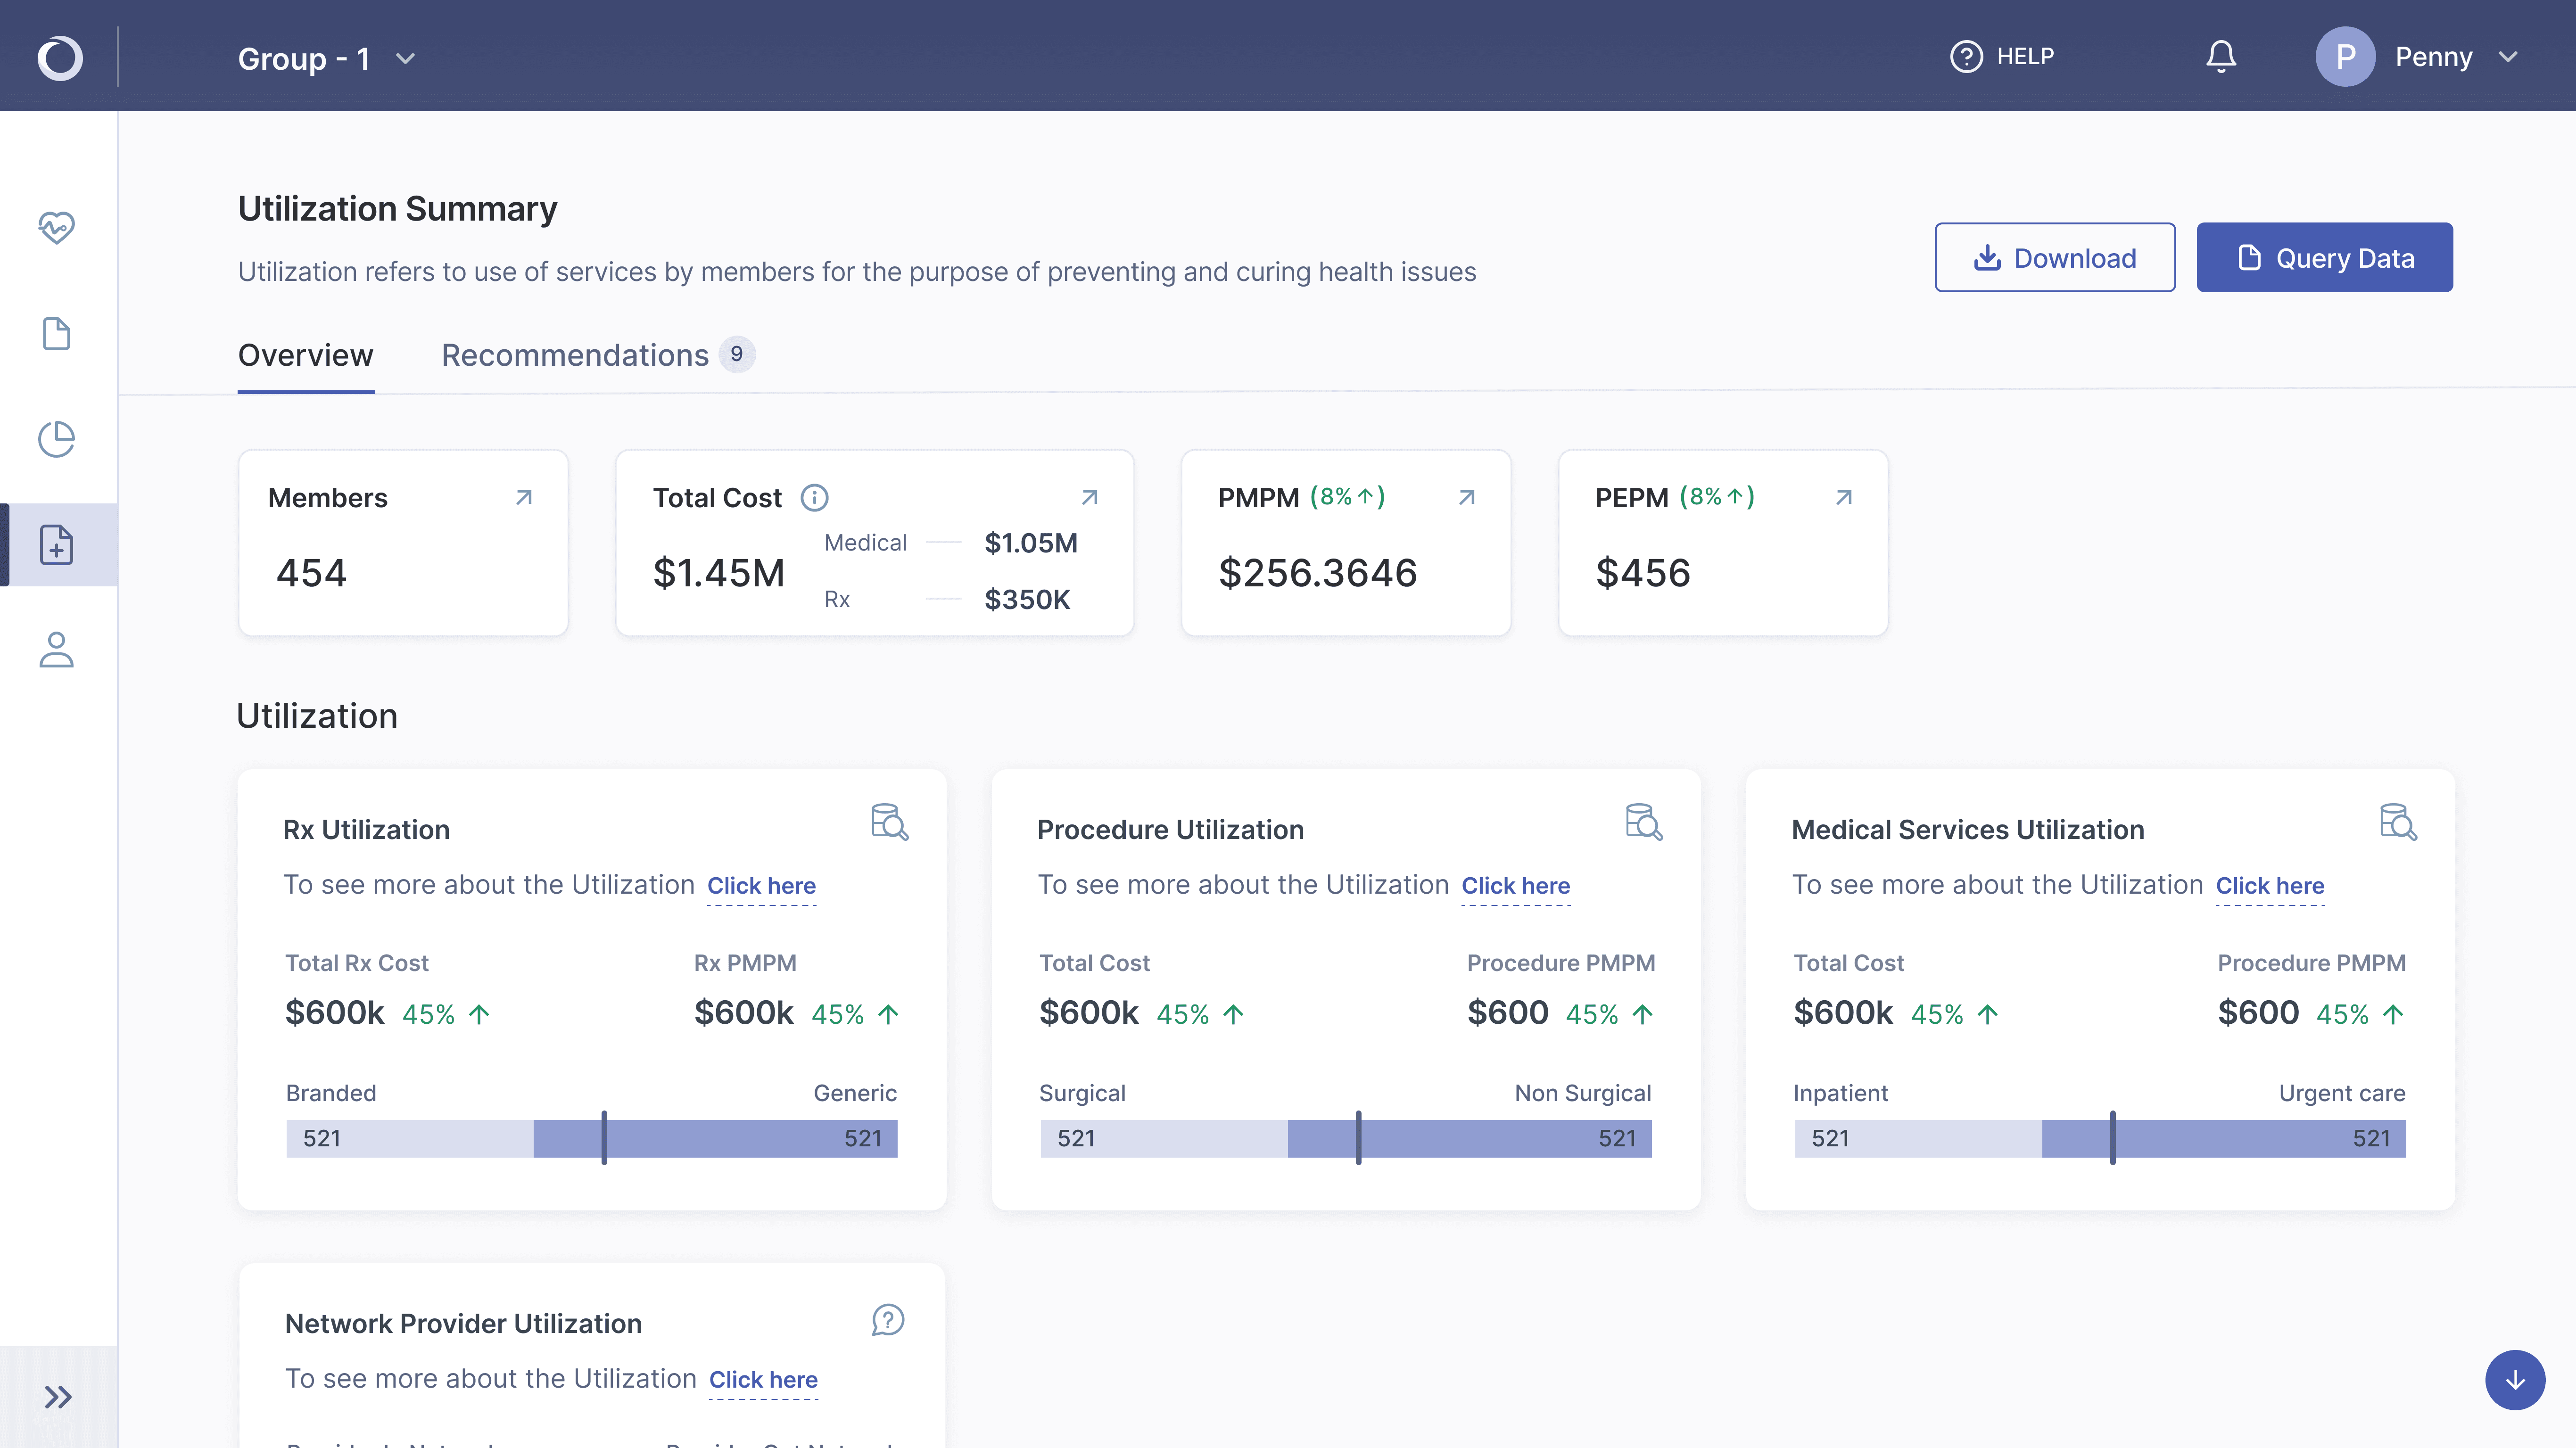The height and width of the screenshot is (1448, 2576).
Task: Click Network Provider Utilization help bubble icon
Action: click(888, 1320)
